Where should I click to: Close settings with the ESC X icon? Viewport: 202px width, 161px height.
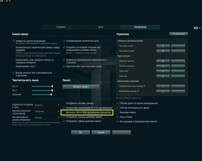point(199,28)
